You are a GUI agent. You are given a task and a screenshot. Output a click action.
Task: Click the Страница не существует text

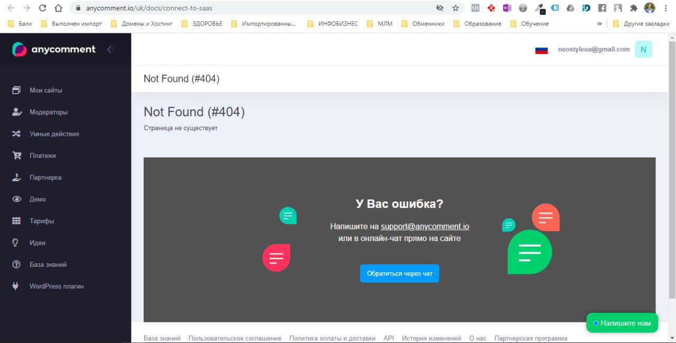(x=181, y=128)
